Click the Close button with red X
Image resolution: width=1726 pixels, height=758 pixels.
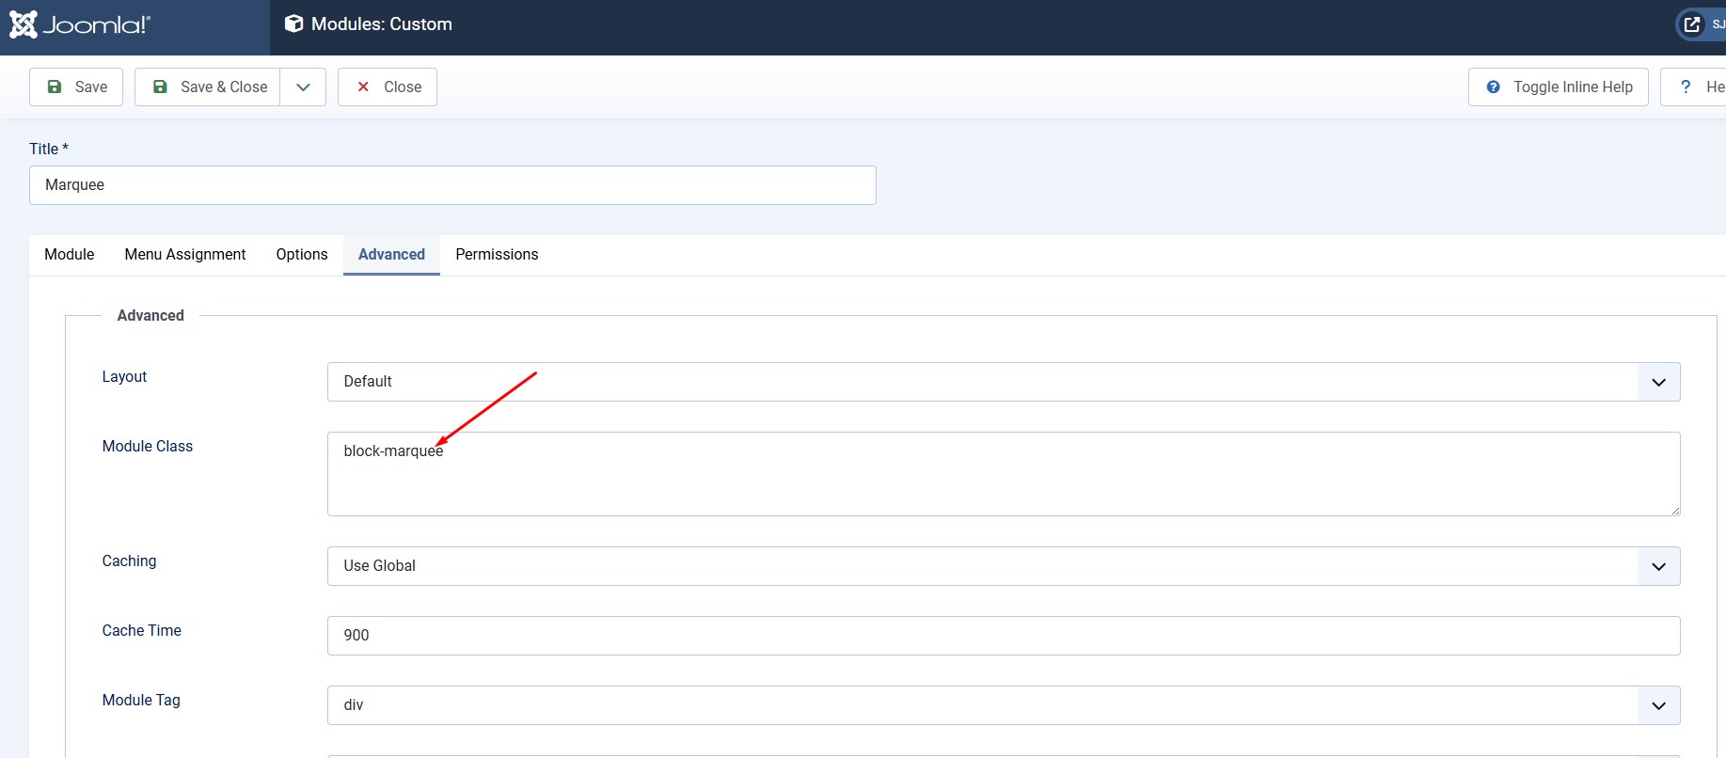[x=388, y=87]
